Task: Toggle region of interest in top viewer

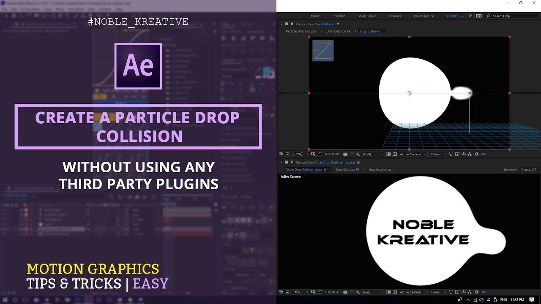Action: point(388,154)
